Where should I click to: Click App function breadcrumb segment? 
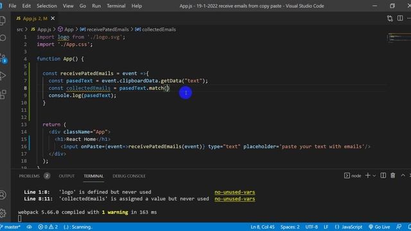pos(66,30)
